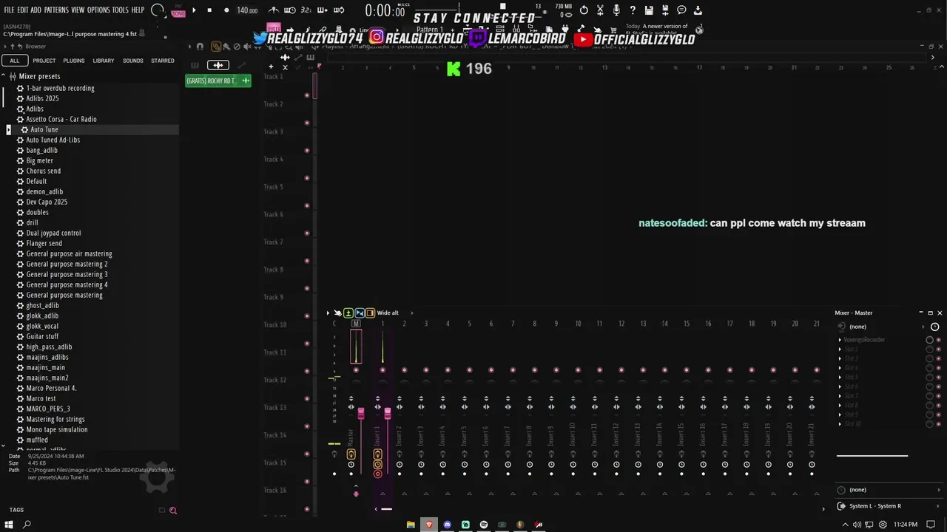The image size is (947, 532).
Task: Expand the Auto Tune preset arrow
Action: tap(8, 129)
